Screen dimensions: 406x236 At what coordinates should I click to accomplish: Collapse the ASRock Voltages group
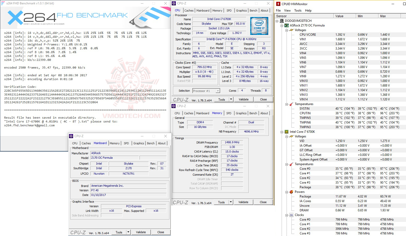[x=287, y=30]
